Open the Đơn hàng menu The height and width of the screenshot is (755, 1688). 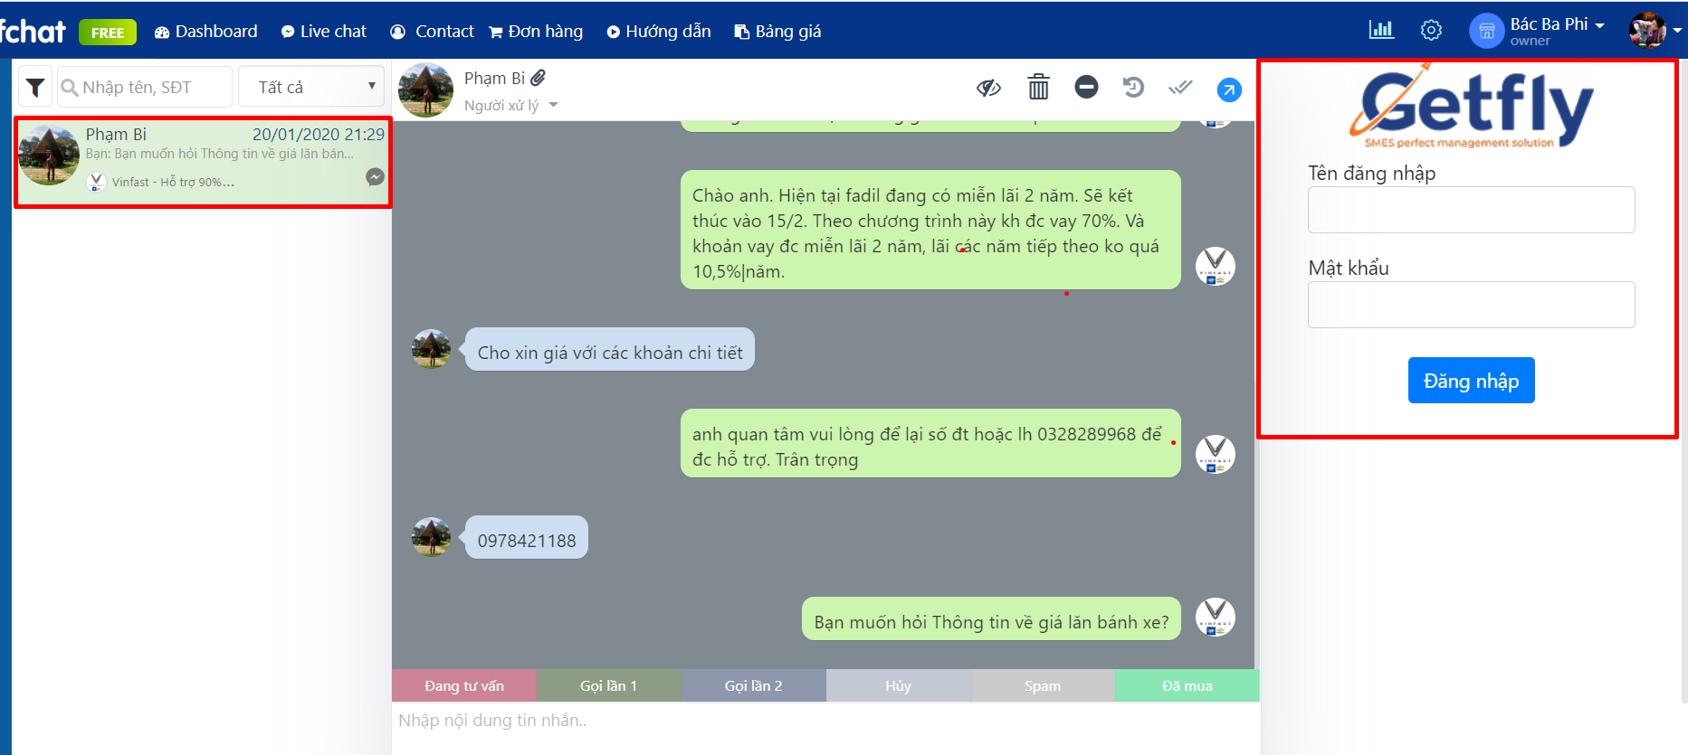coord(536,32)
